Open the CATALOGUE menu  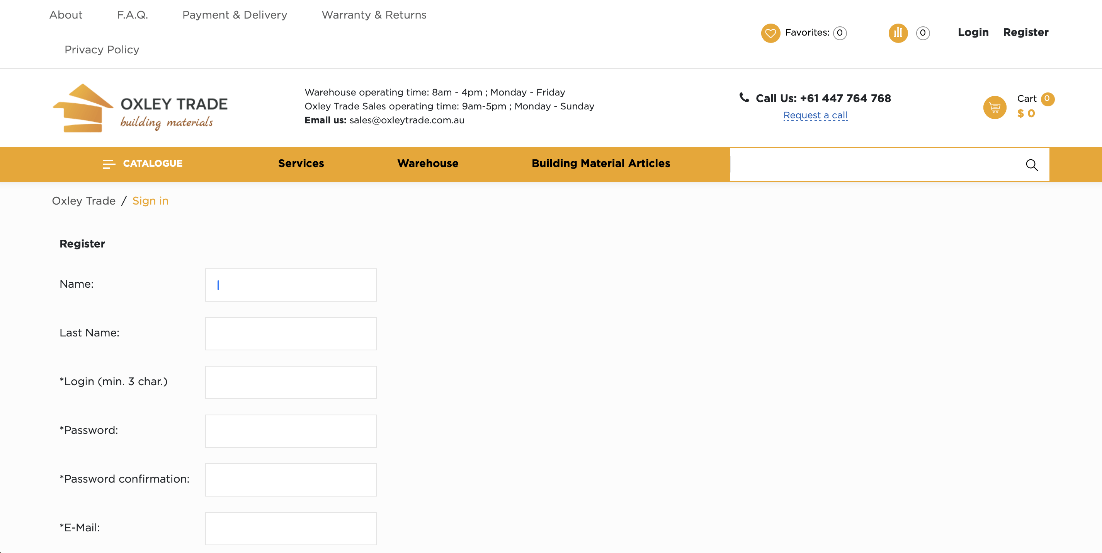click(x=152, y=164)
